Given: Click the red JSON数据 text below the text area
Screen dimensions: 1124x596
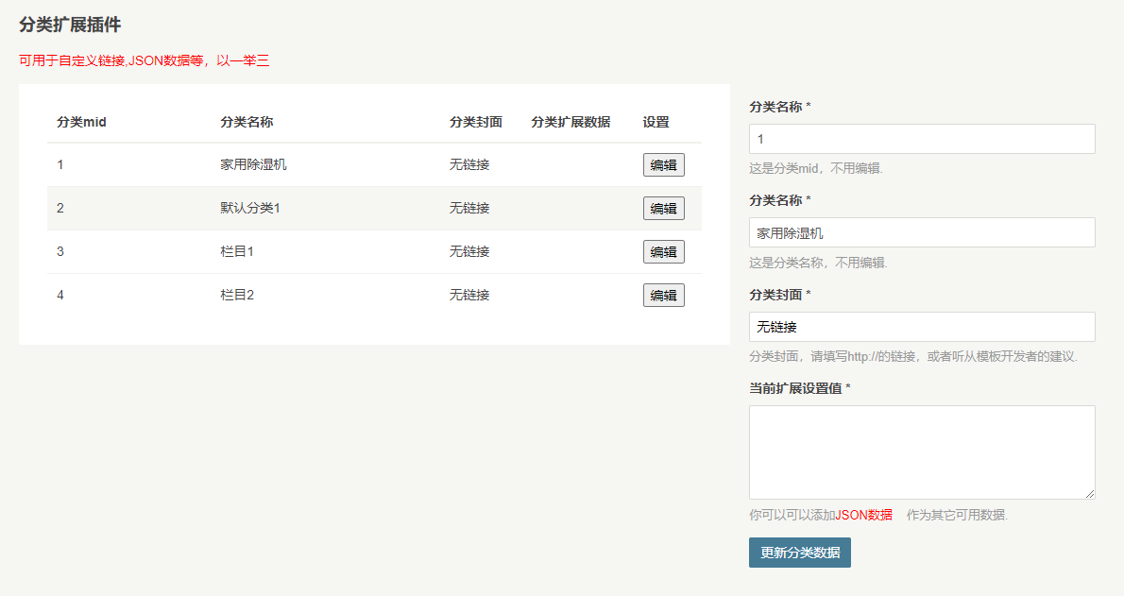Looking at the screenshot, I should (x=863, y=515).
